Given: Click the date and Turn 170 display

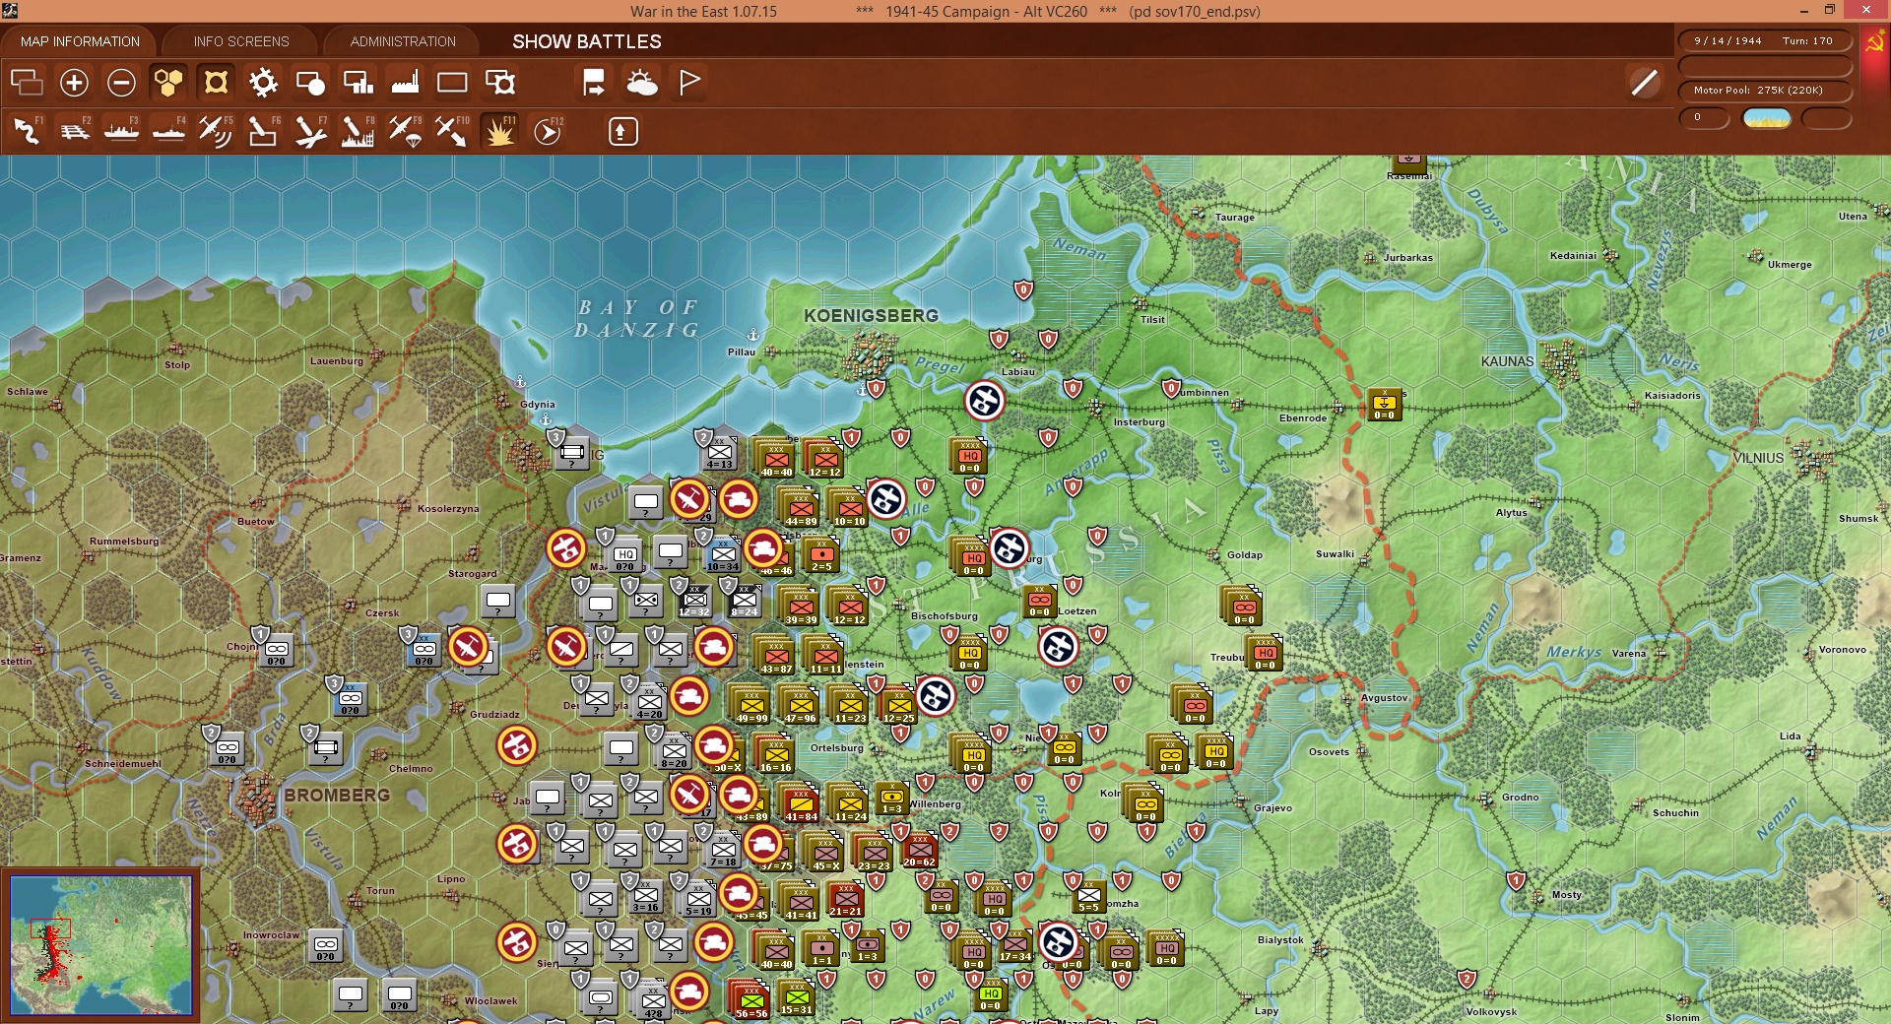Looking at the screenshot, I should (1764, 41).
